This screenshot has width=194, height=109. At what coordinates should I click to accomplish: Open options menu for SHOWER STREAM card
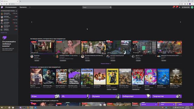[x=79, y=56]
